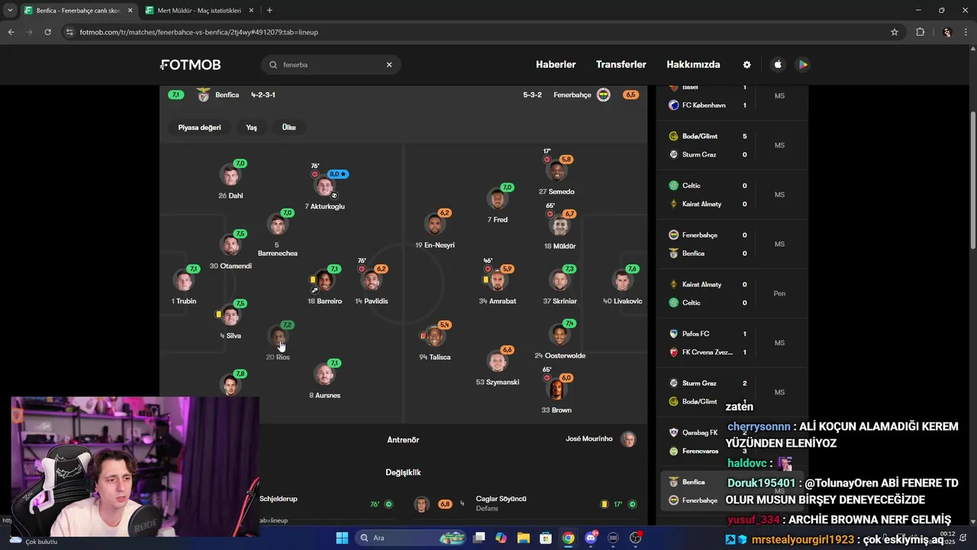Open a new browser tab with plus icon
The height and width of the screenshot is (550, 977).
(x=269, y=11)
